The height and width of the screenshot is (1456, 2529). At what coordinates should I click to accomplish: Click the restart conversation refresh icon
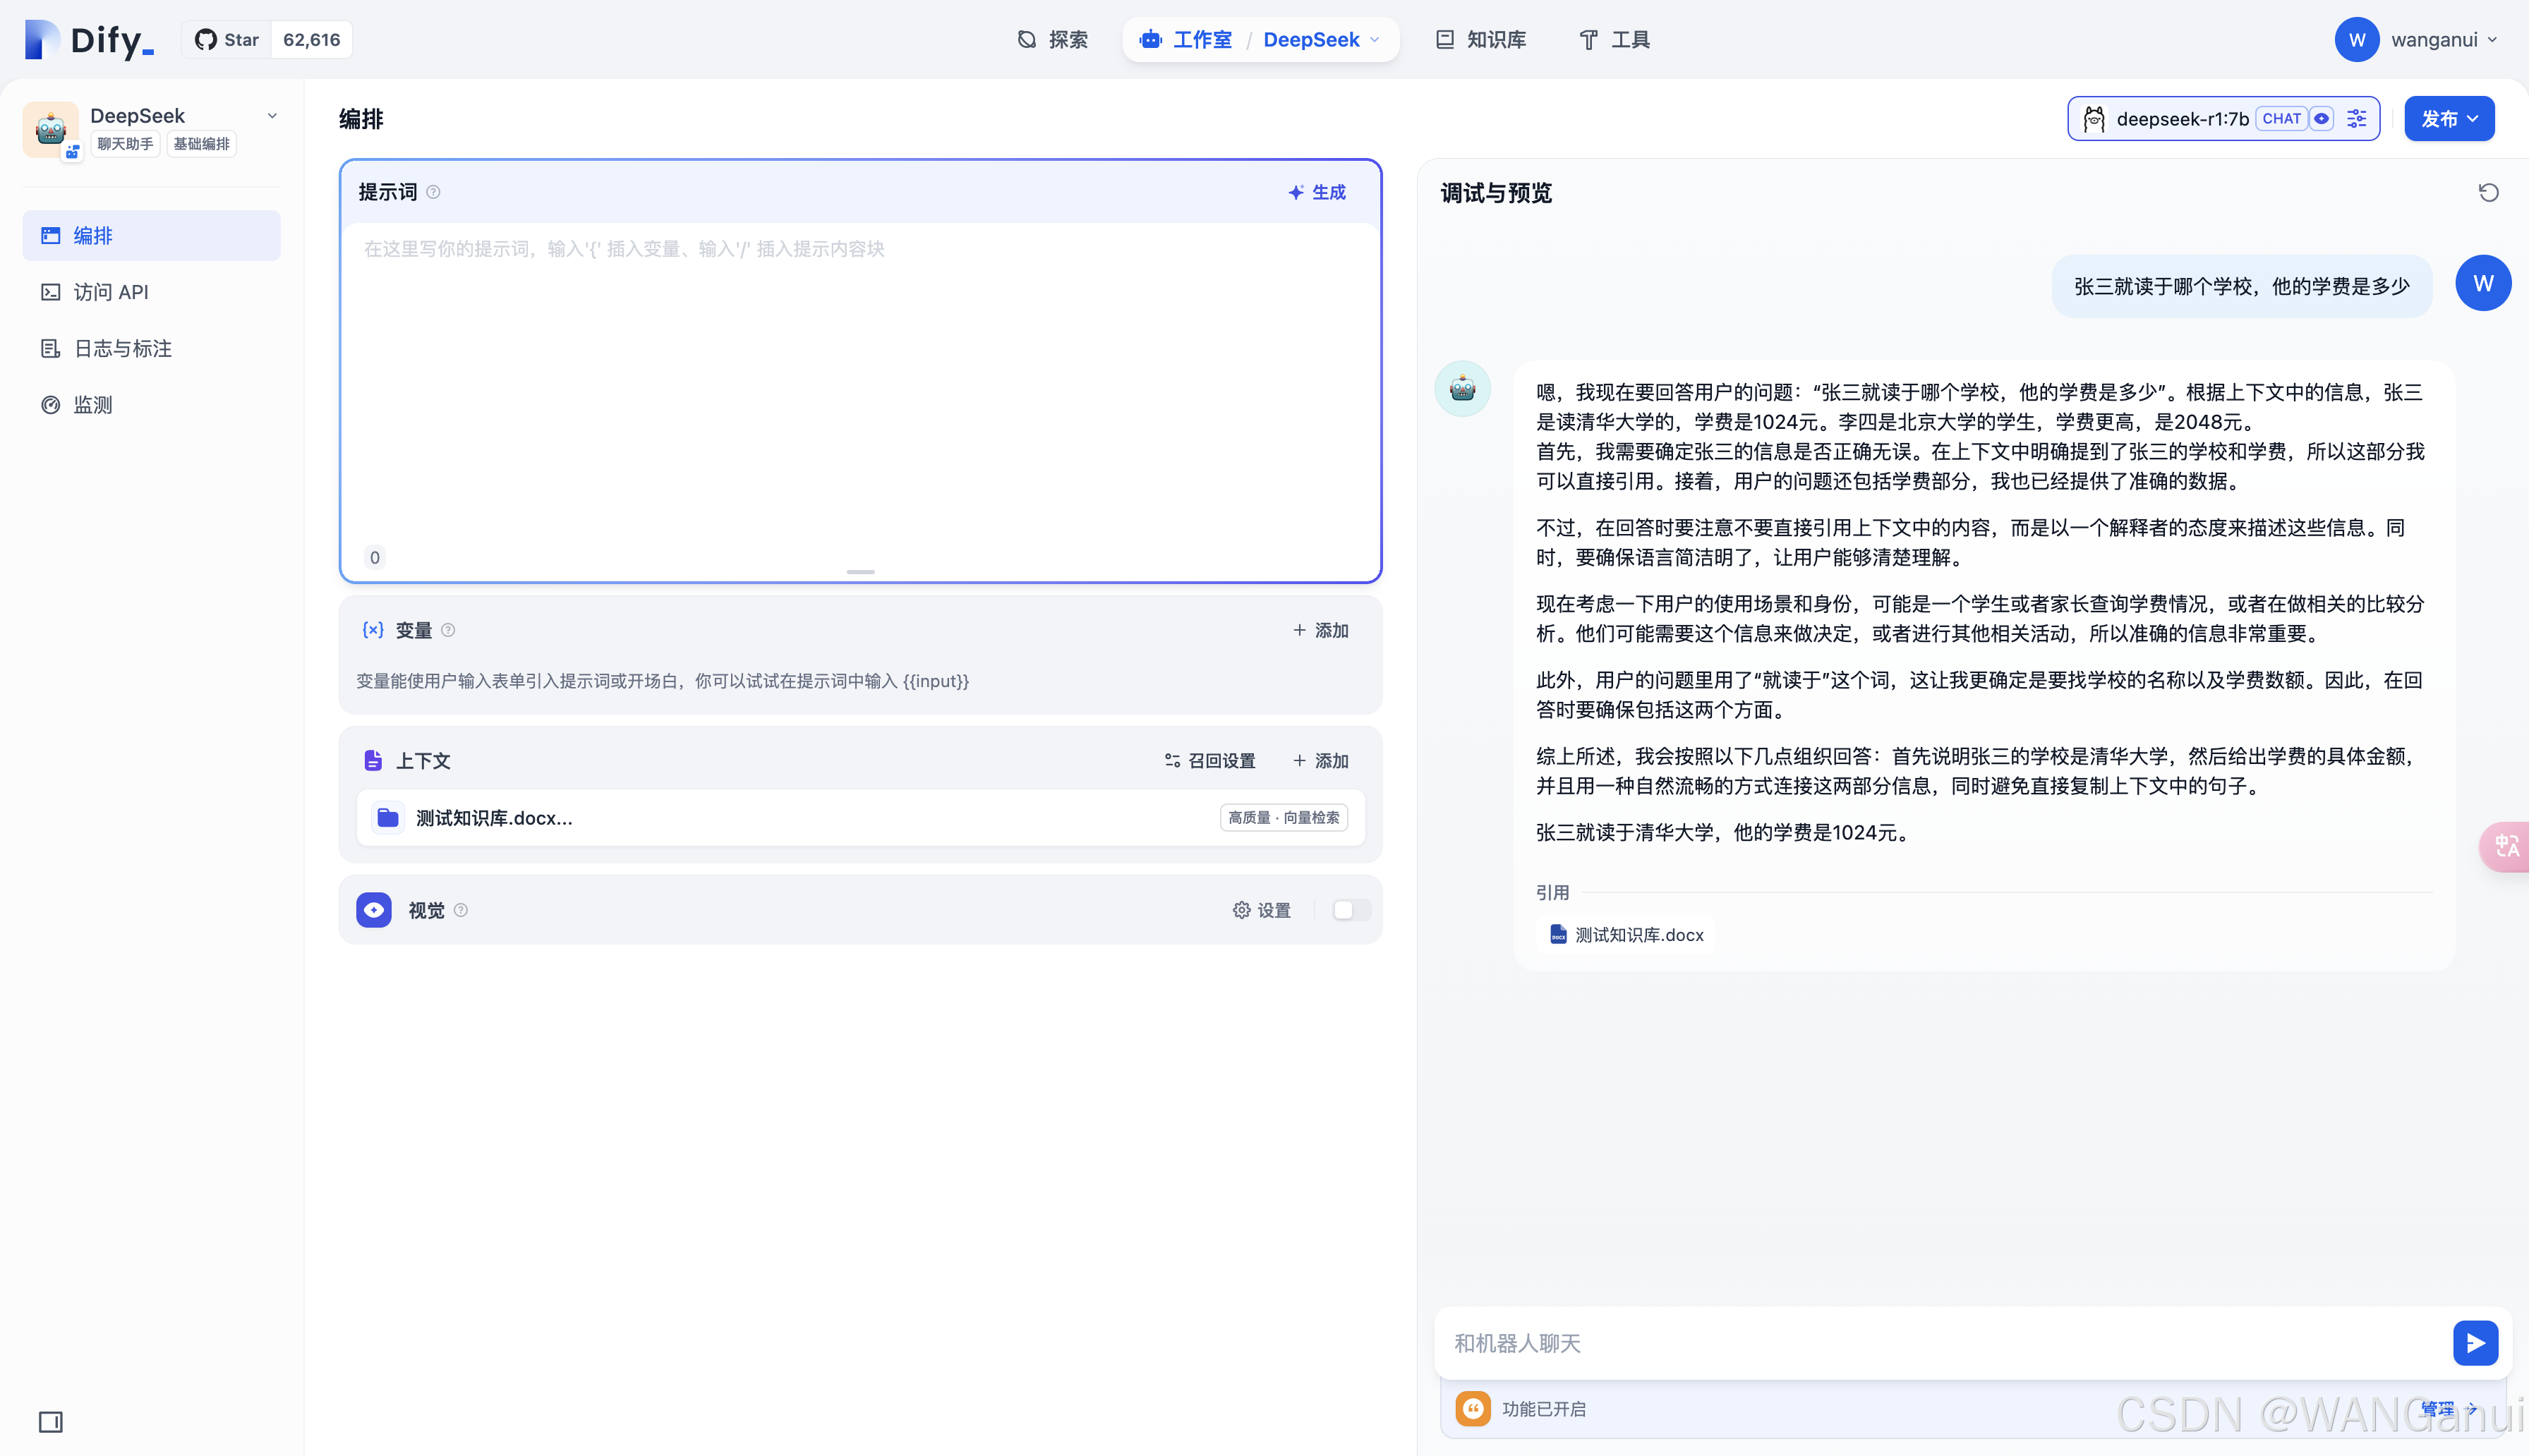tap(2488, 192)
